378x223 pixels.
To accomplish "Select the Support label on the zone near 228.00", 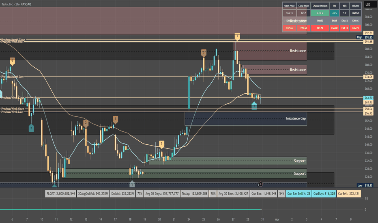I will [x=300, y=174].
